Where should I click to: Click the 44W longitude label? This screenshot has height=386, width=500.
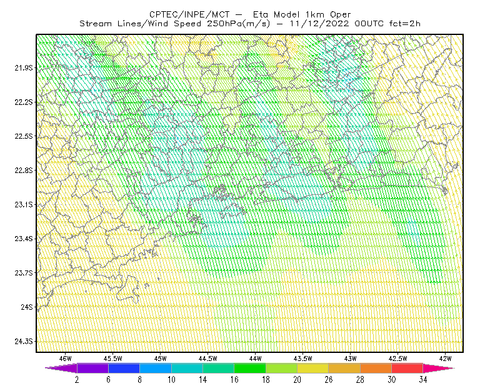(x=256, y=359)
